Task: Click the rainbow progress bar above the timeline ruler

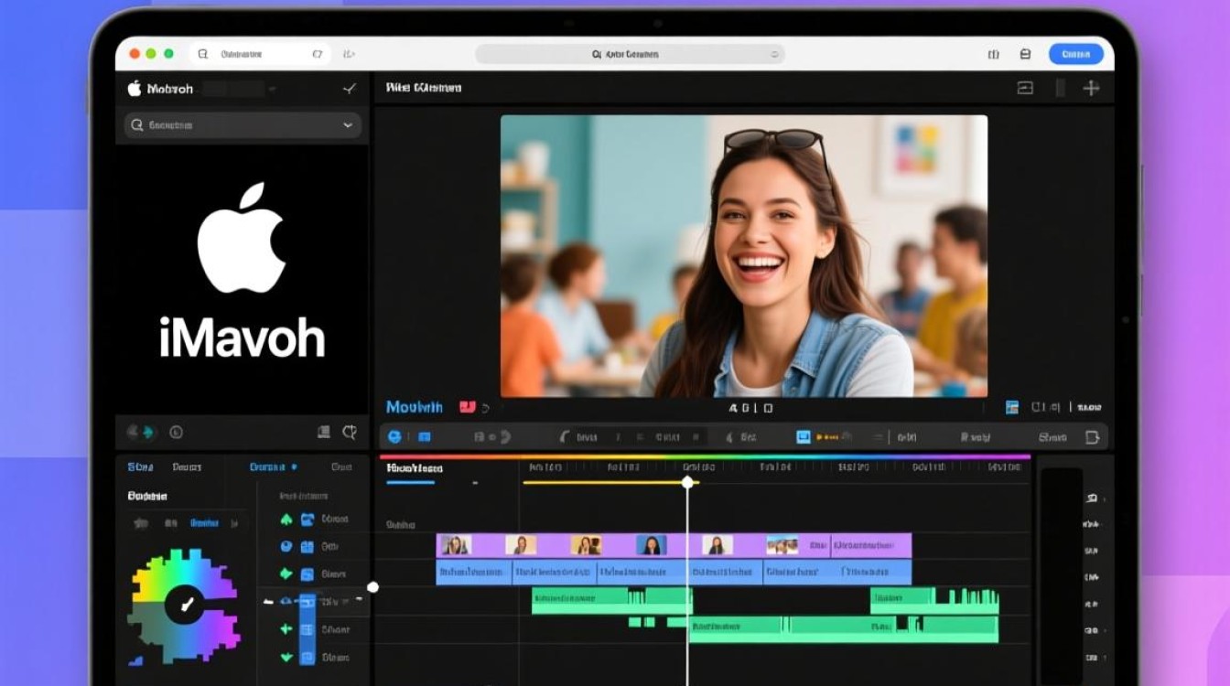Action: (705, 456)
